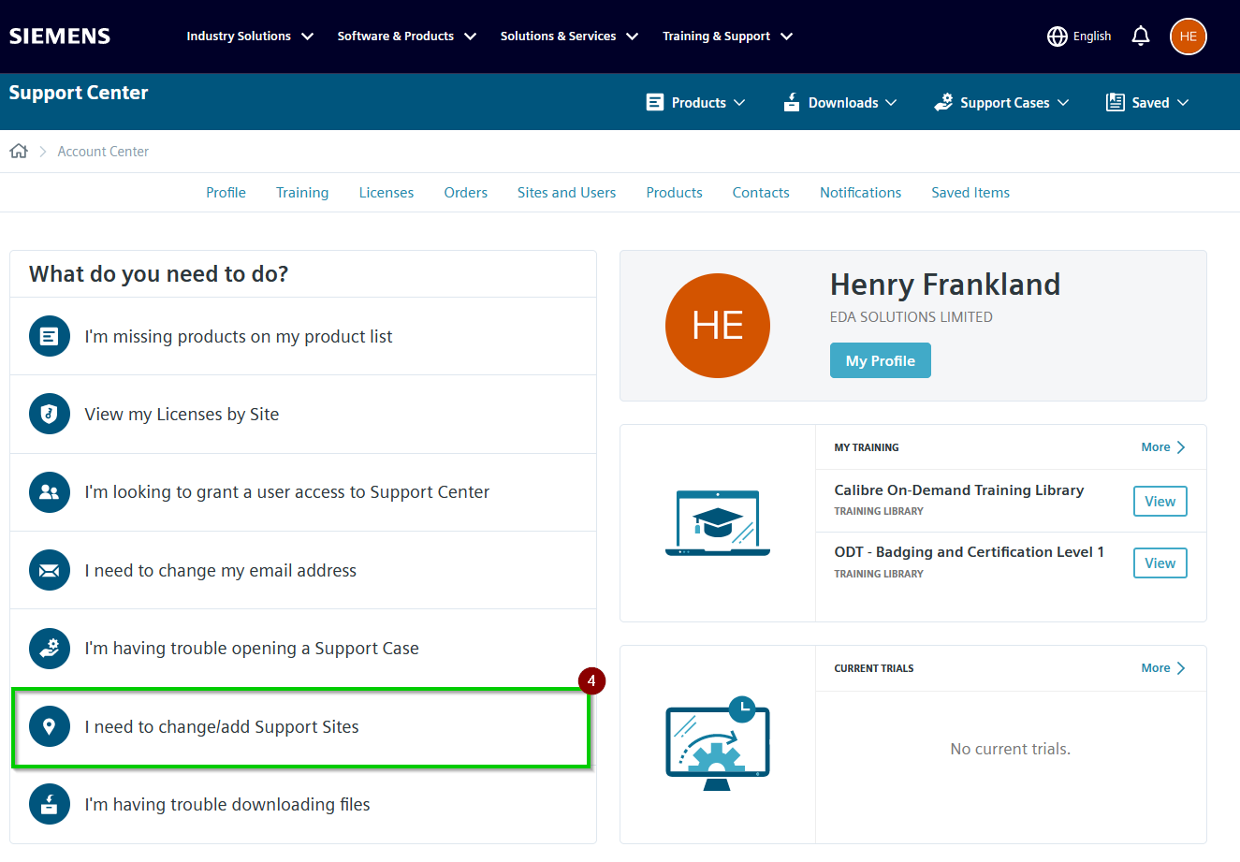Expand the Industry Solutions menu
1240x862 pixels.
pos(250,37)
